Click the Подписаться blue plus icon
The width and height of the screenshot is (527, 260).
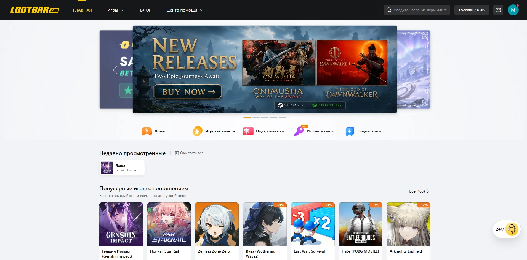(x=350, y=131)
